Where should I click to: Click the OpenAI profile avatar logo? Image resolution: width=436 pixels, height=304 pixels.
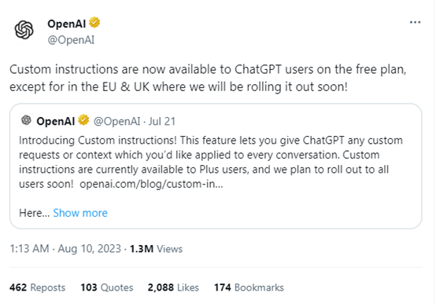(24, 30)
